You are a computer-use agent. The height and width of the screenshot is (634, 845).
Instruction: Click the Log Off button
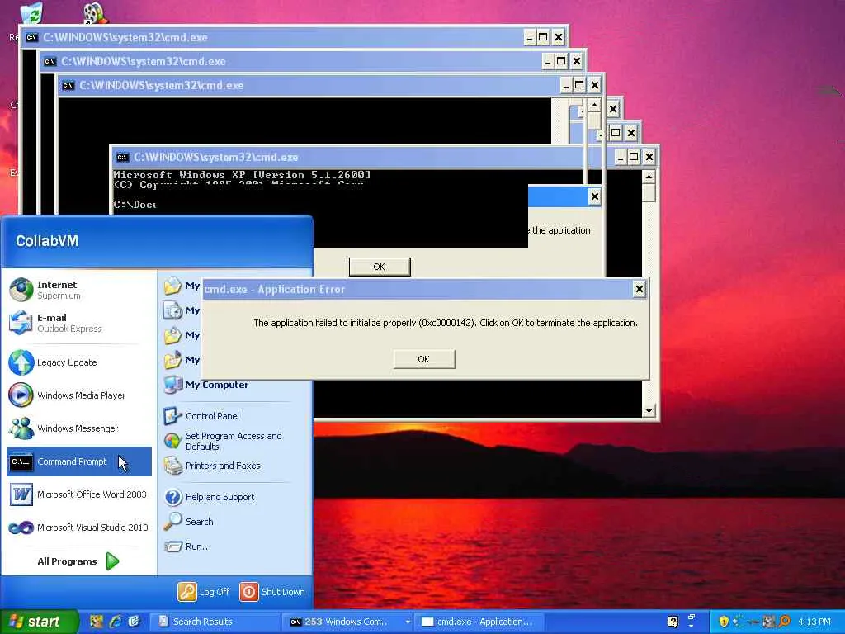204,591
